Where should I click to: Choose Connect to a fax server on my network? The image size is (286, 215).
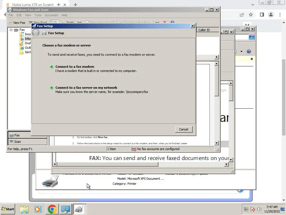point(86,88)
